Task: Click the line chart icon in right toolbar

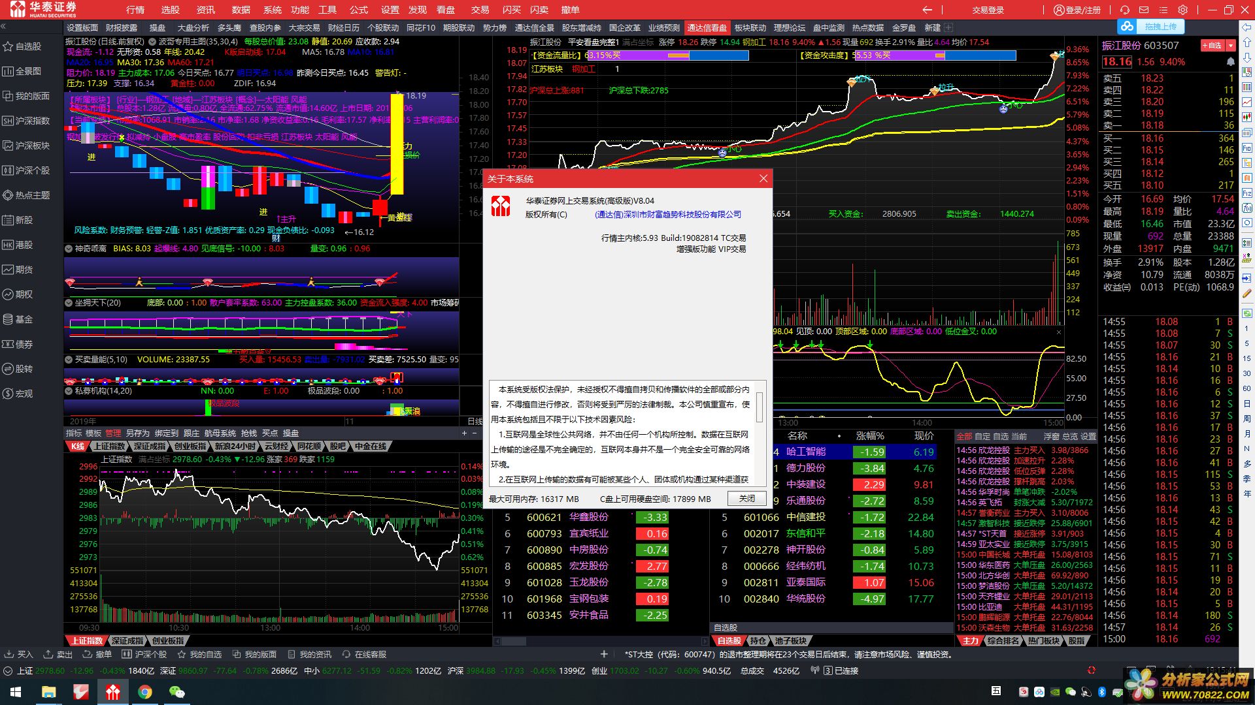Action: (1247, 102)
